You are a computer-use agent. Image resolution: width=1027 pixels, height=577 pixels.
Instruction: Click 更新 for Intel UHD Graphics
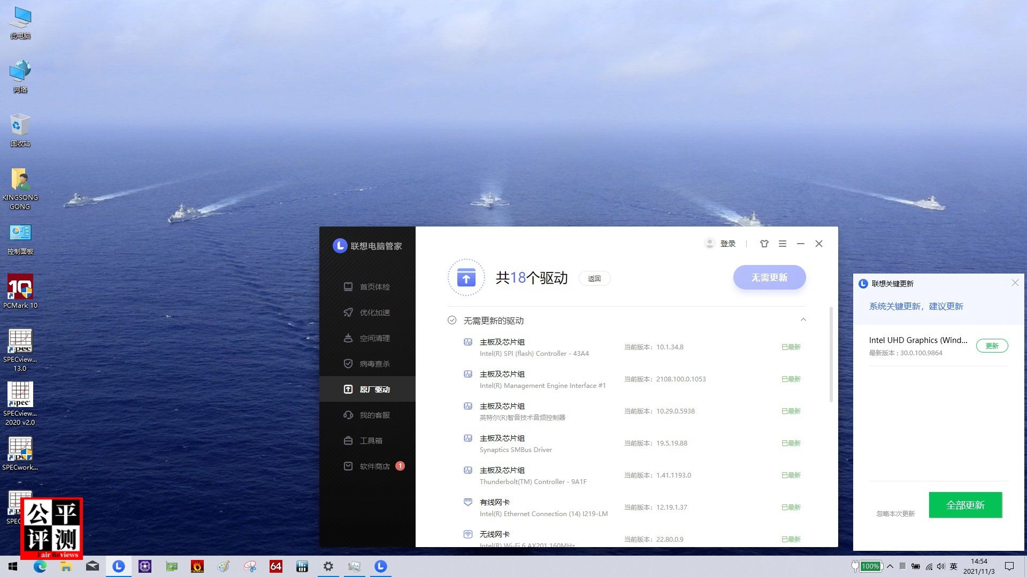tap(992, 346)
